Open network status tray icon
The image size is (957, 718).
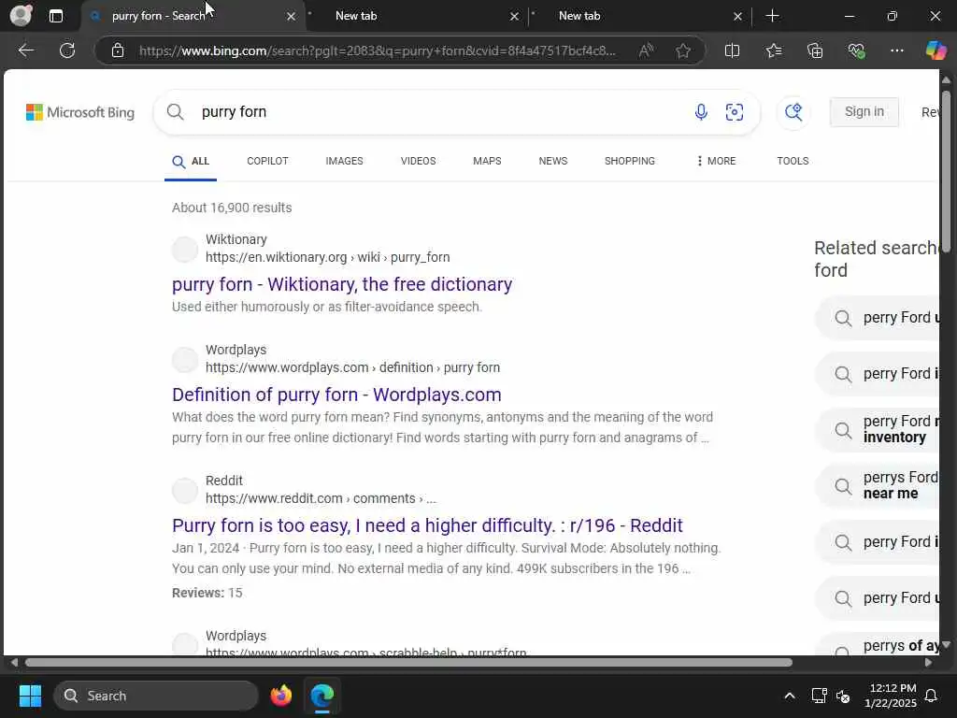coord(819,696)
